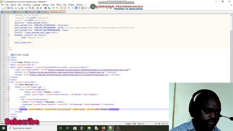Click 'lines : 51' in status bar

coord(141,124)
